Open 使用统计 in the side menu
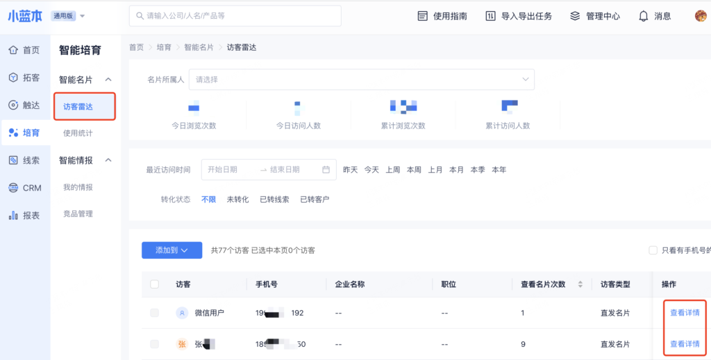Screen dimensions: 711x360 pyautogui.click(x=78, y=133)
